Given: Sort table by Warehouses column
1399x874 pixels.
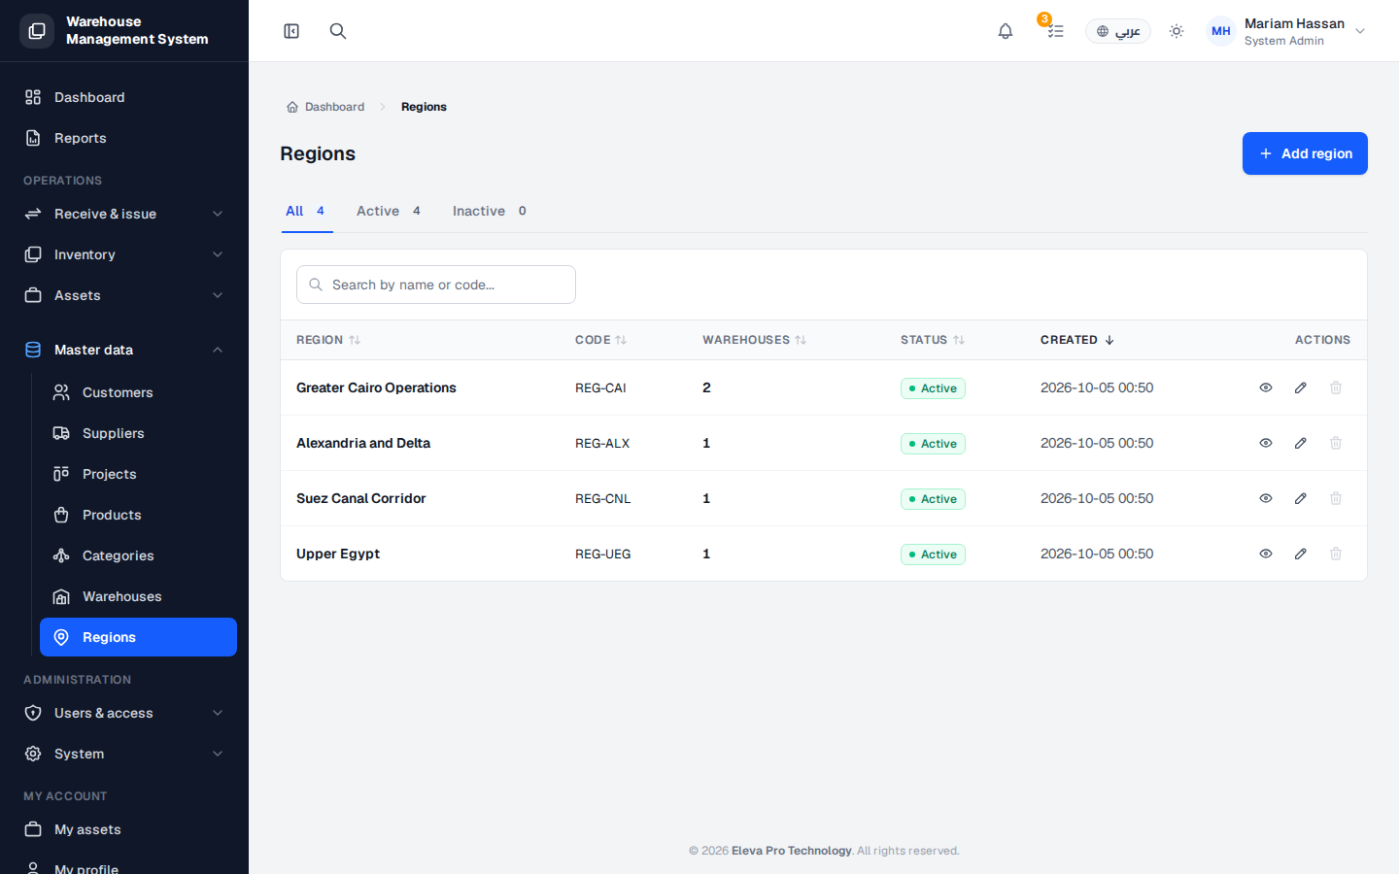Looking at the screenshot, I should [x=755, y=340].
